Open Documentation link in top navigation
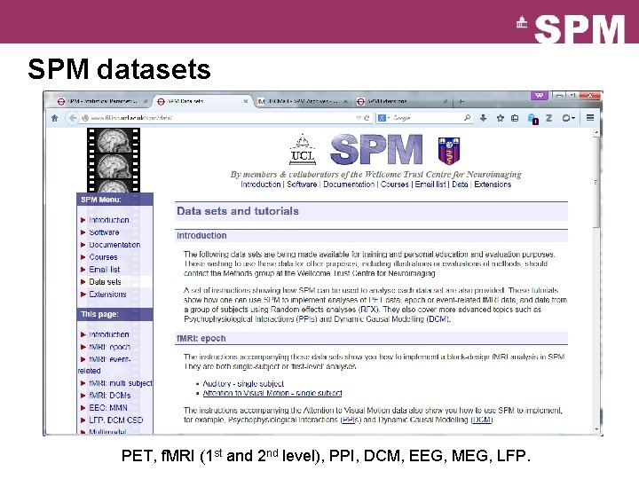 pyautogui.click(x=349, y=185)
